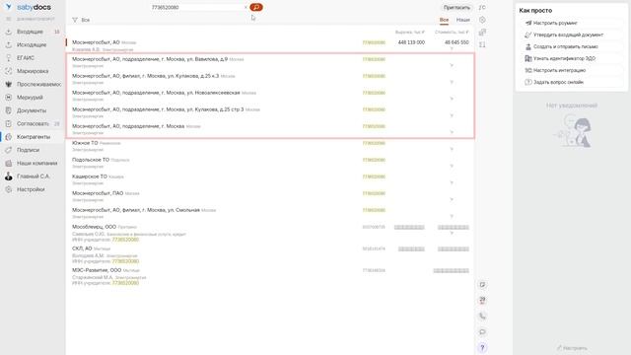The height and width of the screenshot is (355, 631).
Task: Click the funnel filter icon next to Все
Action: point(75,20)
